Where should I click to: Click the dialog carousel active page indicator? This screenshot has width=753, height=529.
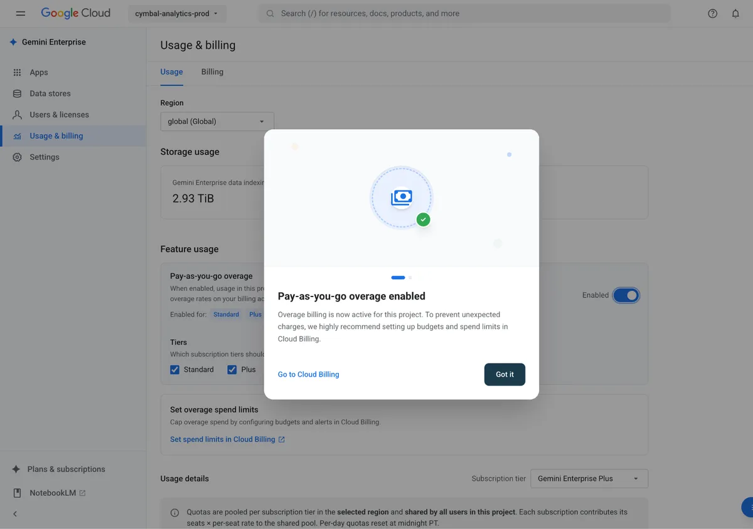pos(398,277)
